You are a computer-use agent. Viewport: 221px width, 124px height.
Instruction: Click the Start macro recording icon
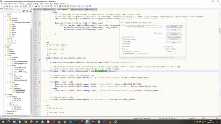79,6
